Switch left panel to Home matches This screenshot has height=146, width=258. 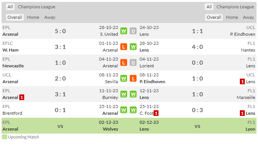coord(33,17)
